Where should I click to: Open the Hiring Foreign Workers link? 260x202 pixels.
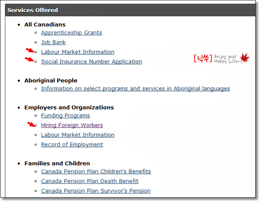(72, 125)
